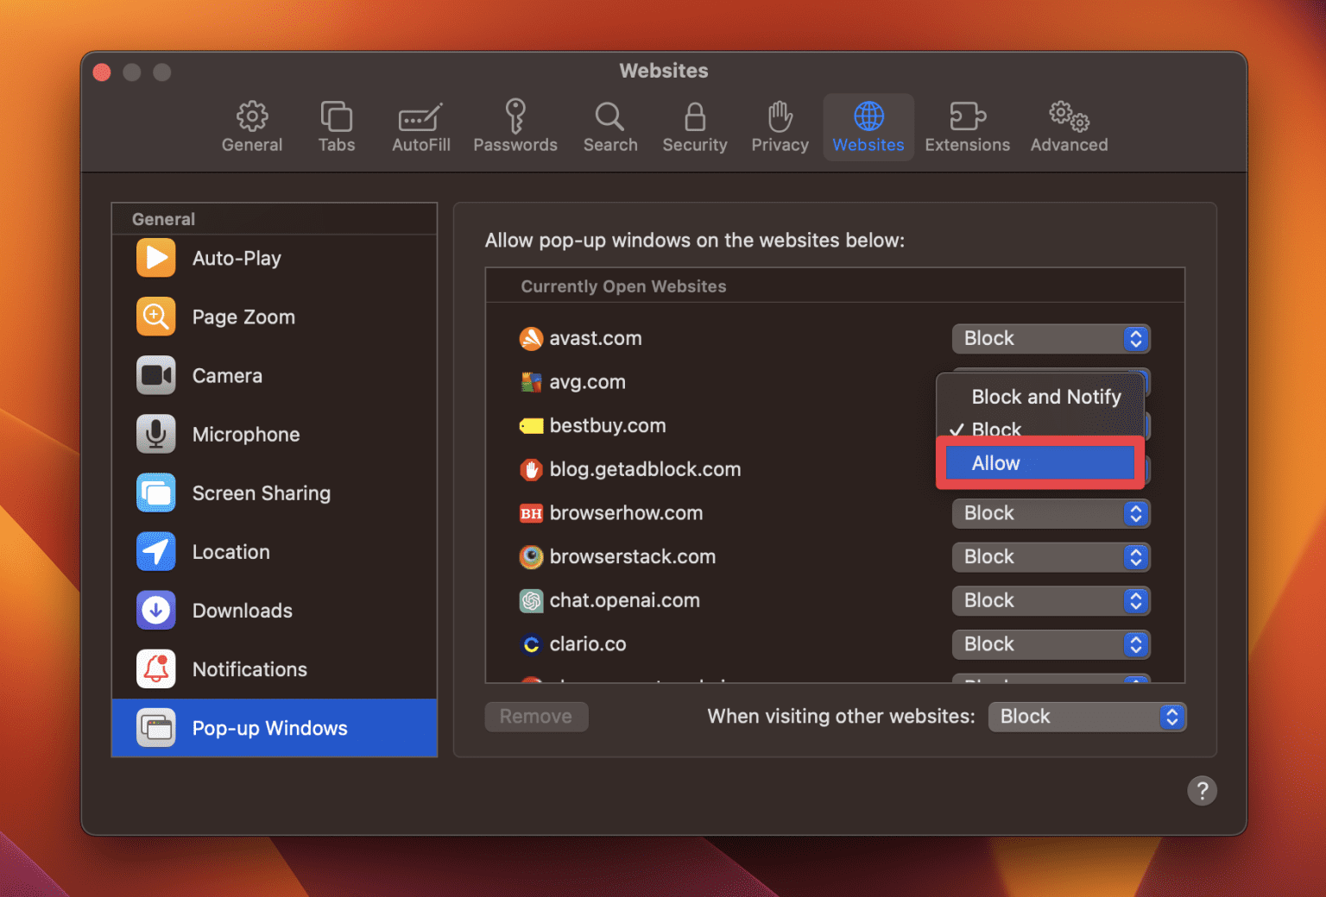Select the Auto-Play sidebar item
The image size is (1326, 897).
pyautogui.click(x=236, y=258)
